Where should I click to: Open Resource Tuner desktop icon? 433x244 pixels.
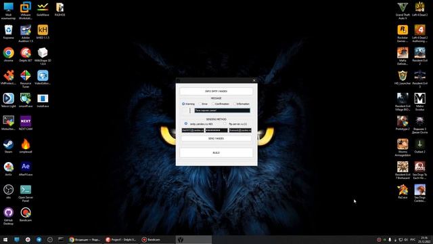pos(26,79)
